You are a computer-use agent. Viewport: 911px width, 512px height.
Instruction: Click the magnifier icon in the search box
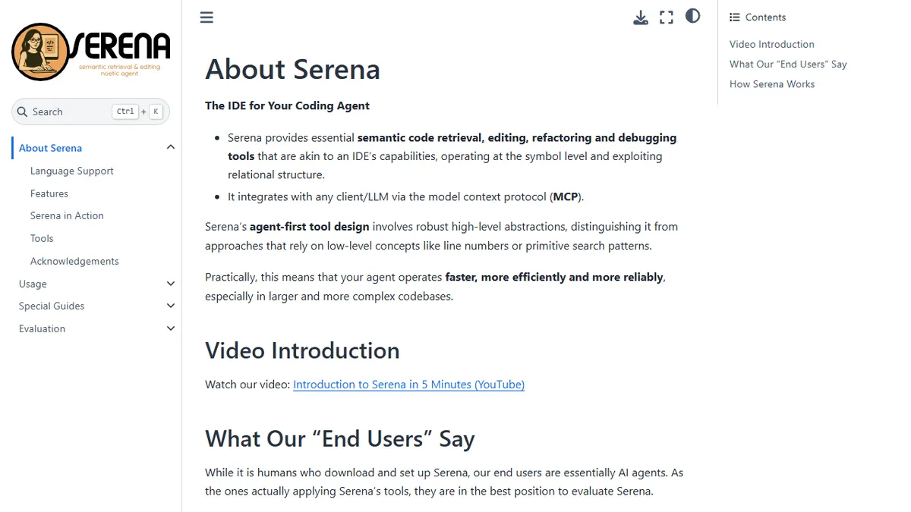(x=22, y=112)
